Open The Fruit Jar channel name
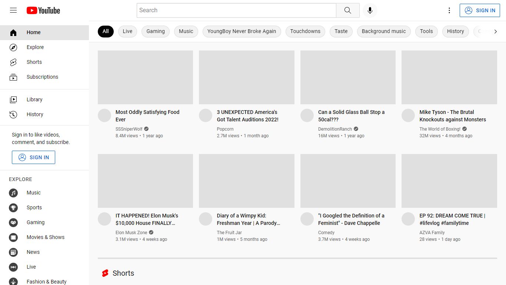This screenshot has height=285, width=506. pyautogui.click(x=229, y=233)
